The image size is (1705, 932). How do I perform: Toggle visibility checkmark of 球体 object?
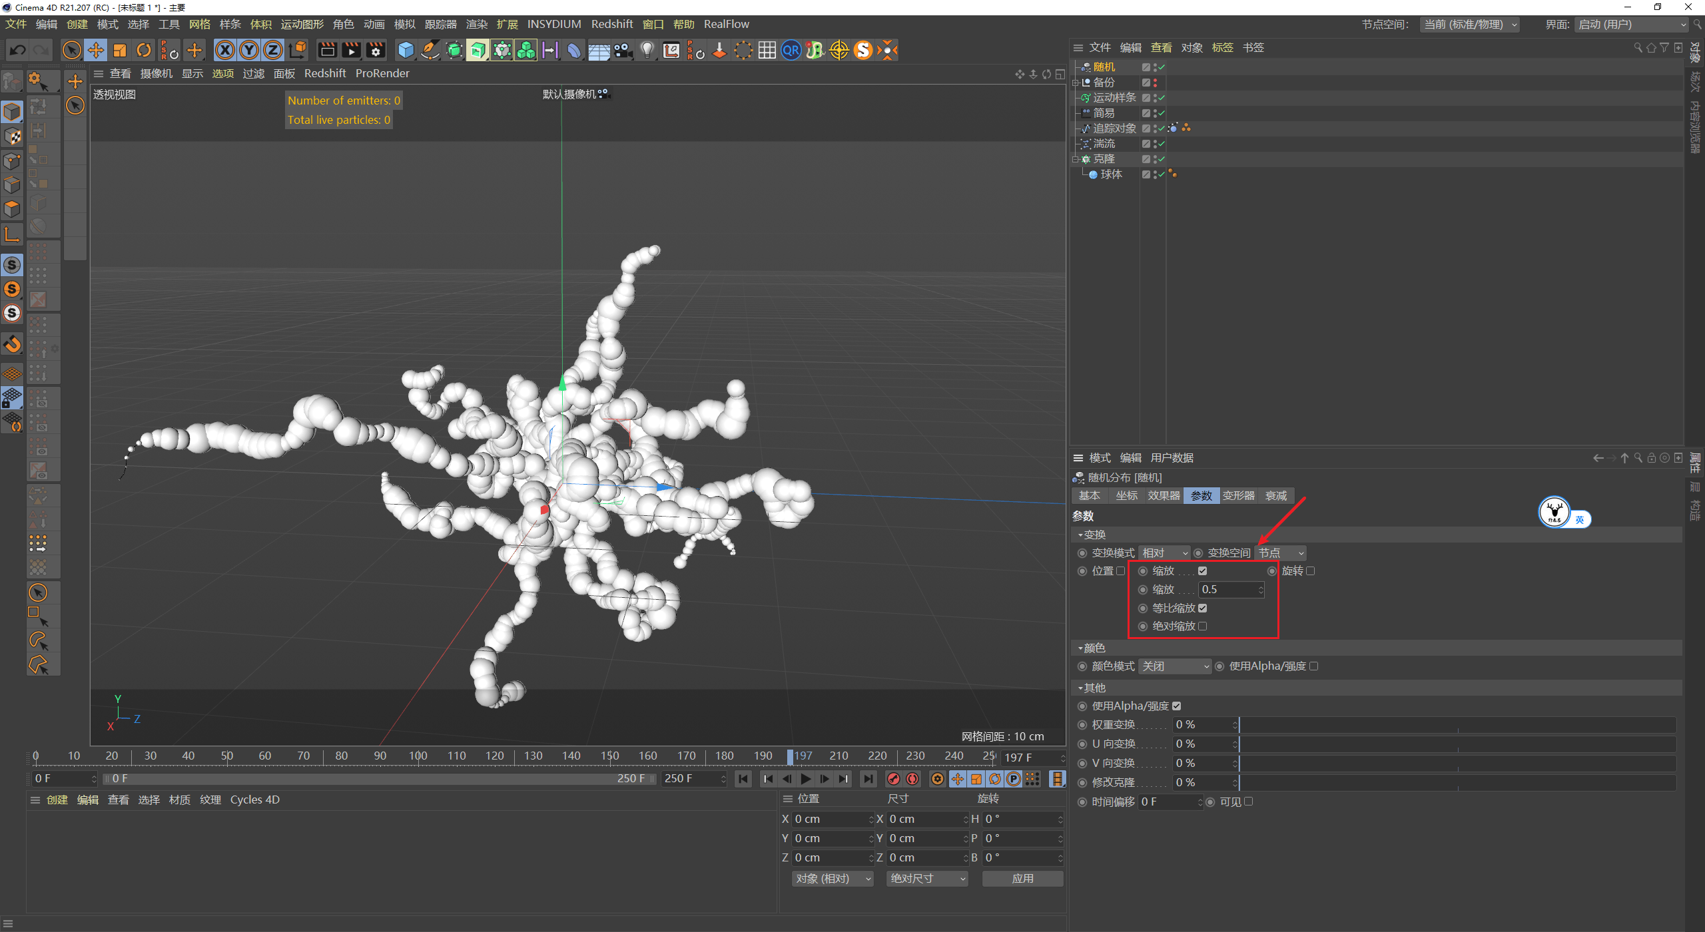pyautogui.click(x=1162, y=174)
